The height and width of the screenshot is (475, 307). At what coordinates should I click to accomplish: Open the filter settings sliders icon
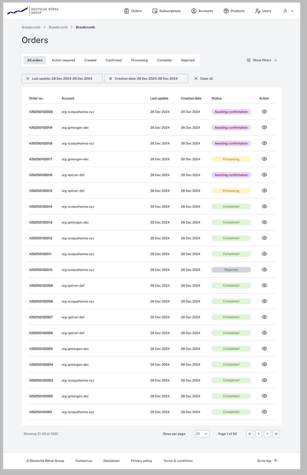click(248, 60)
